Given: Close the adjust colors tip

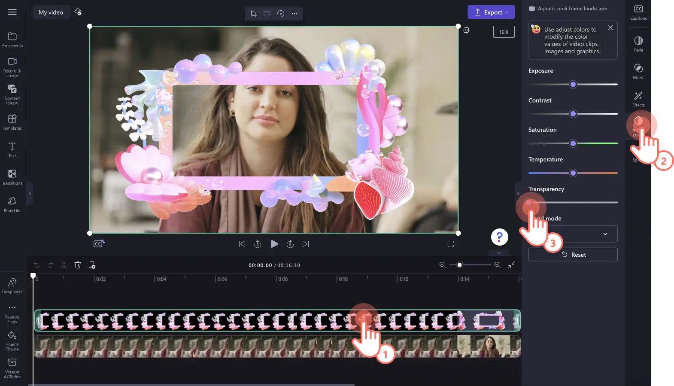Looking at the screenshot, I should point(610,27).
